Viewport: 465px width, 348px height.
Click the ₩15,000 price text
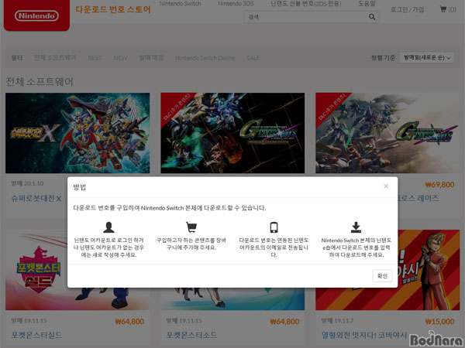pos(439,322)
